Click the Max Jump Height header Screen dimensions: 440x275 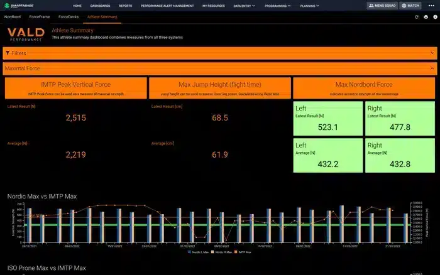tap(220, 88)
